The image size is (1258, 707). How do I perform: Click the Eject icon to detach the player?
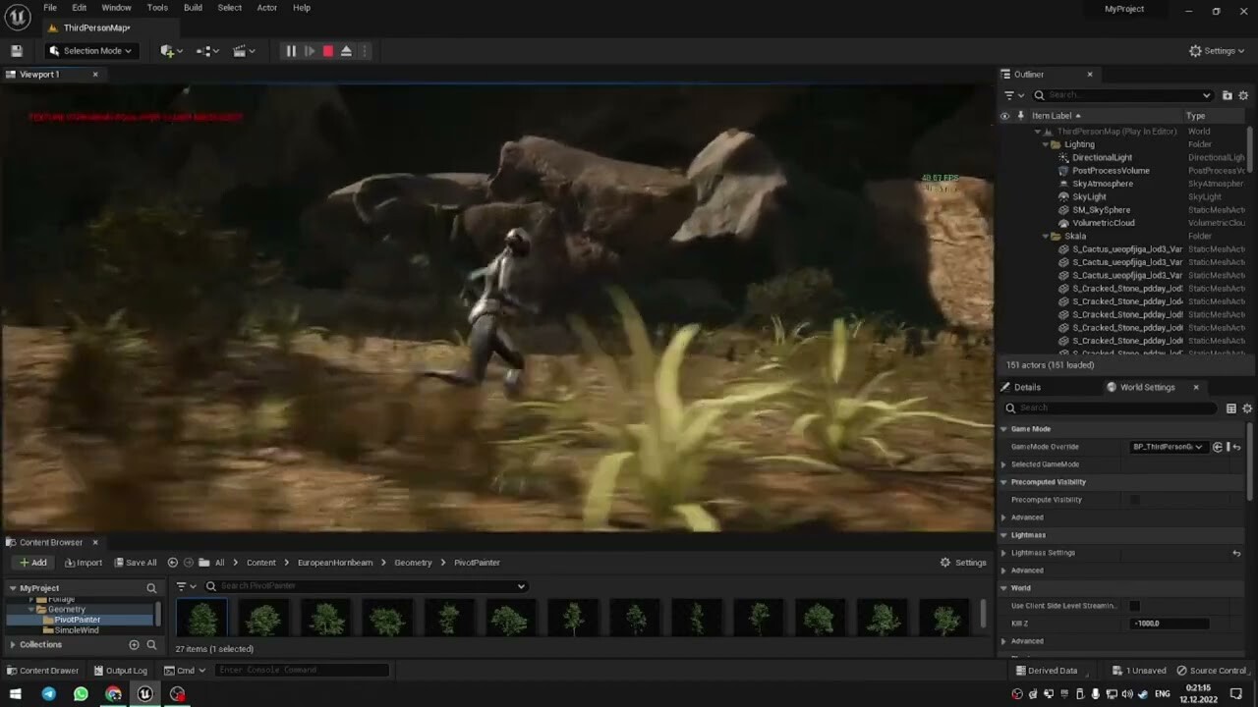(347, 50)
